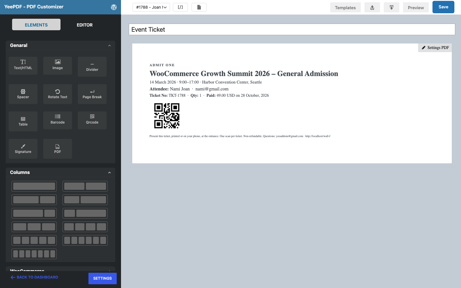The width and height of the screenshot is (461, 288).
Task: Select the six columns layout
Action: coord(85,240)
